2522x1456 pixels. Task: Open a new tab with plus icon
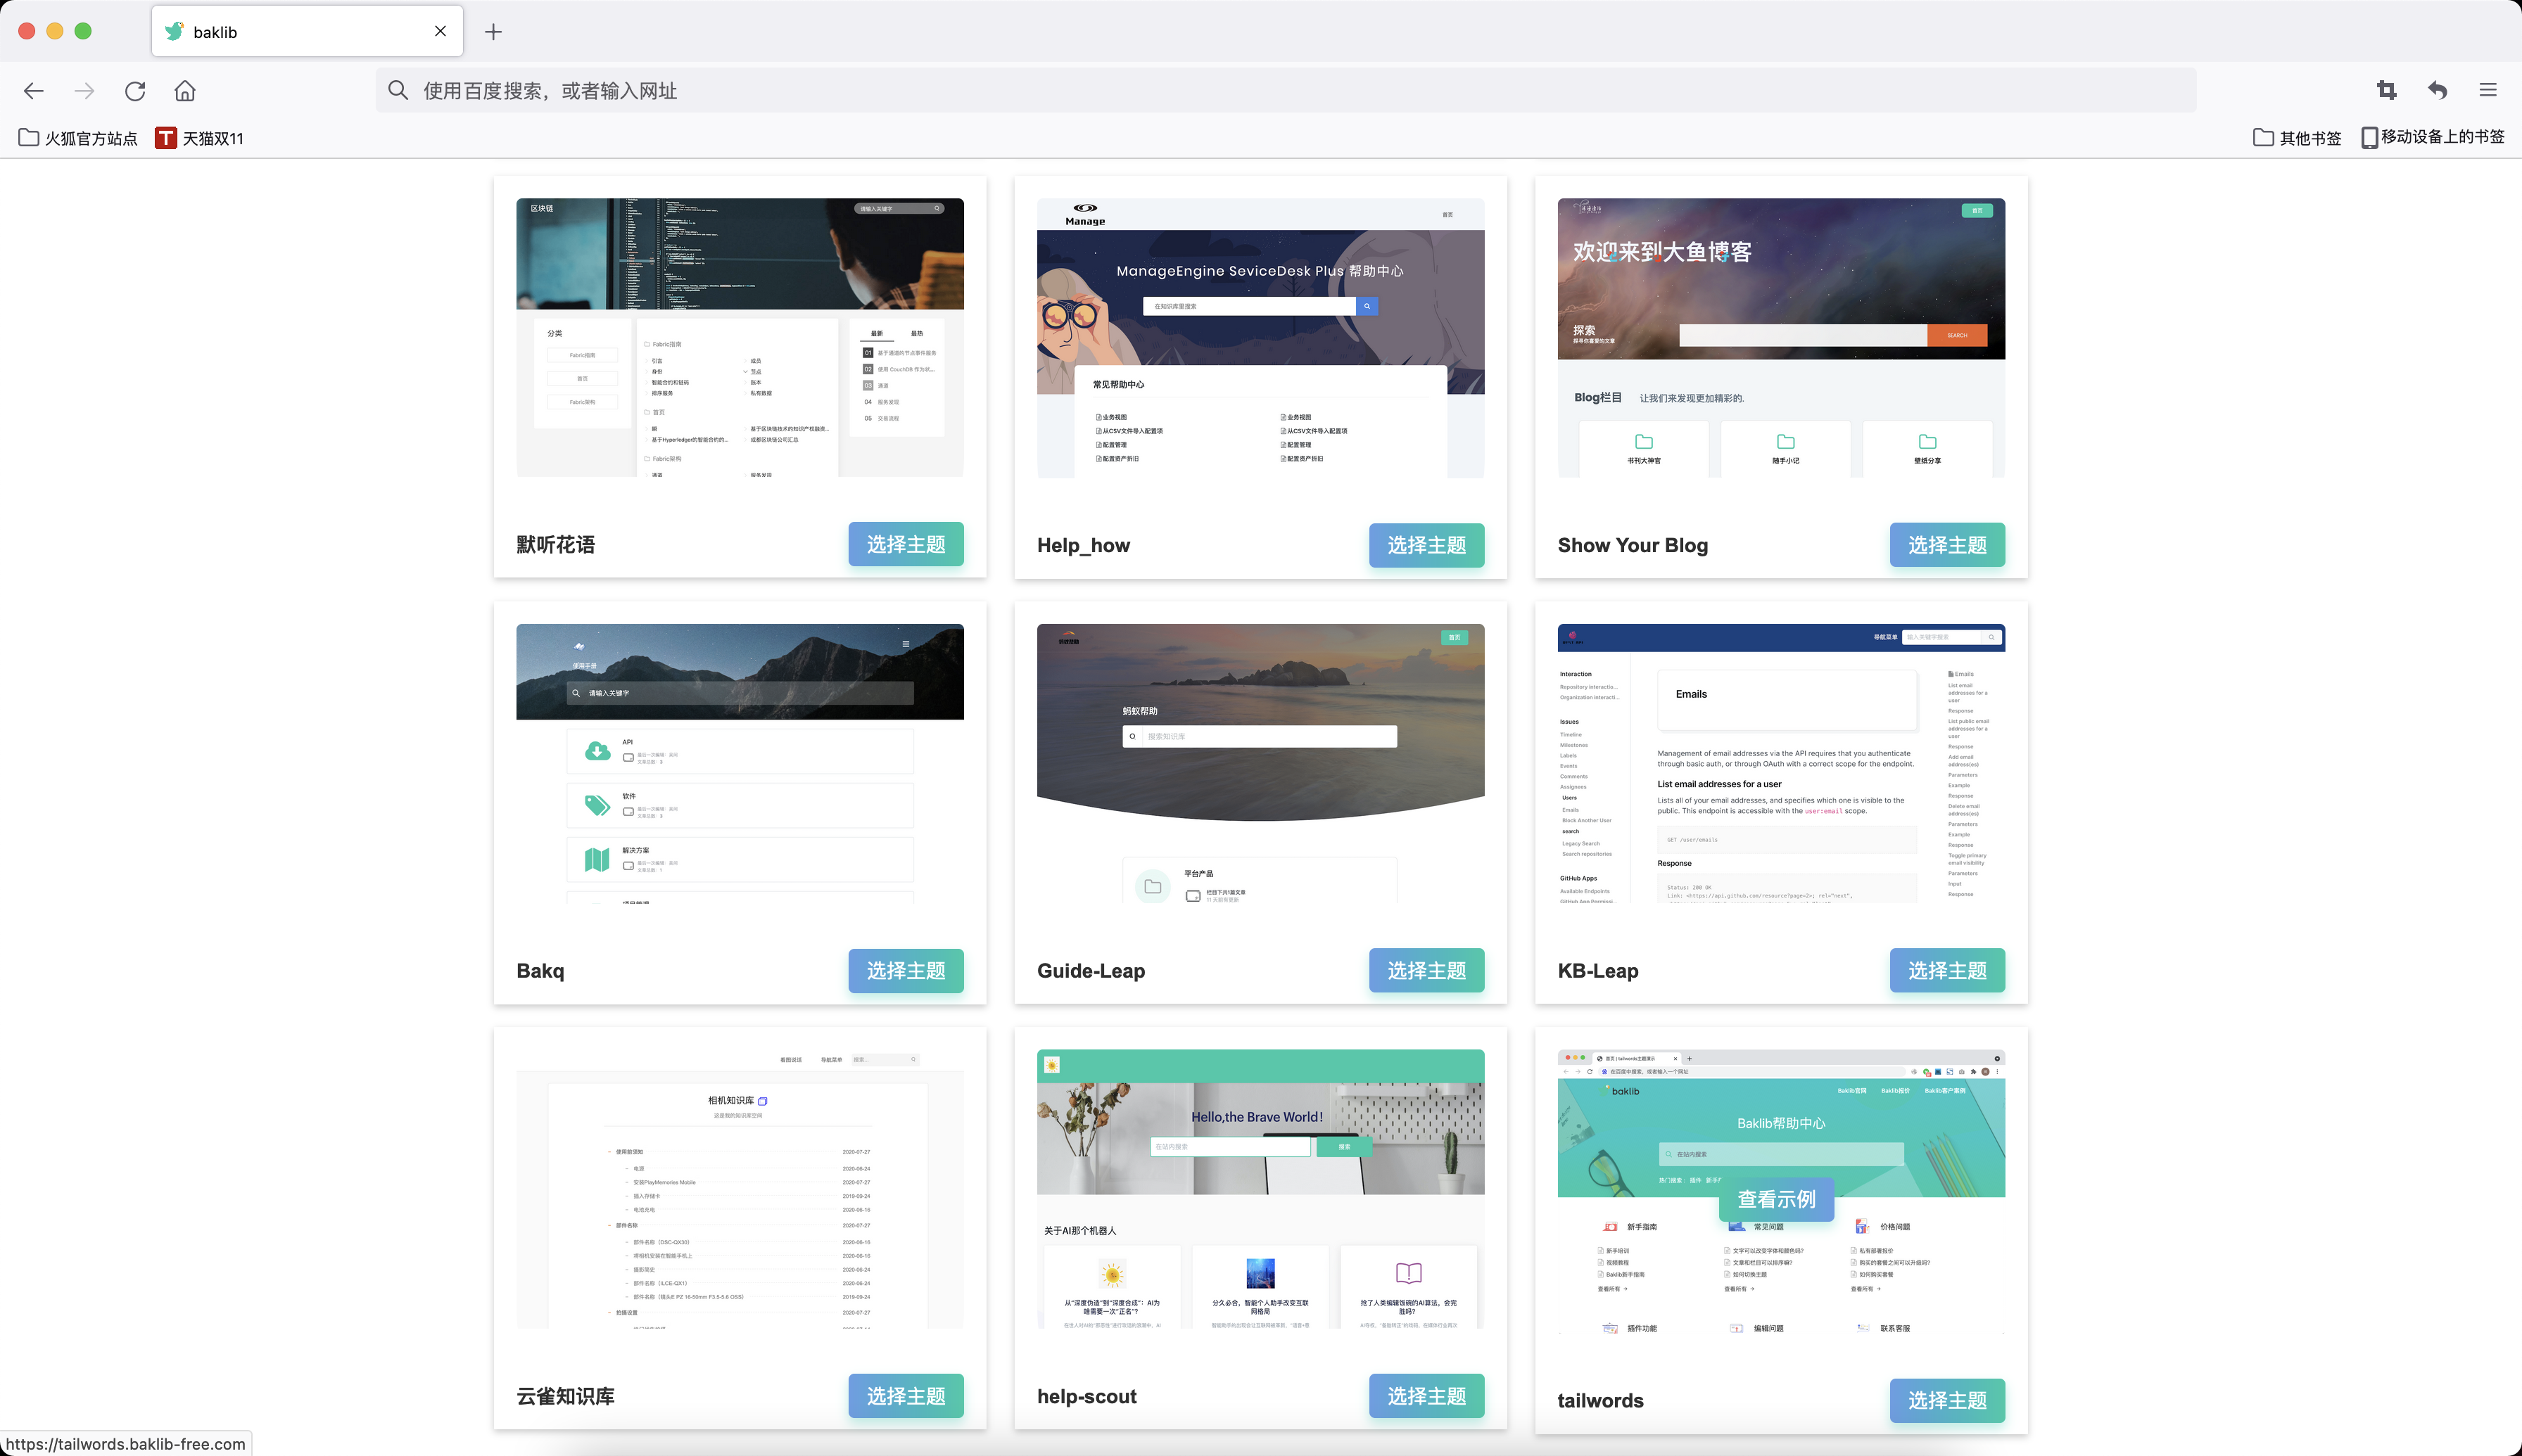493,32
